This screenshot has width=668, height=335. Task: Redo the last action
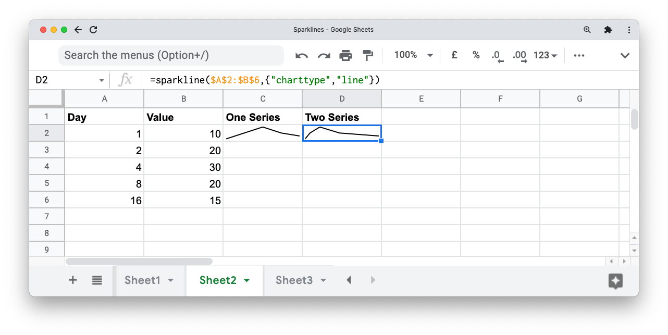[x=324, y=55]
